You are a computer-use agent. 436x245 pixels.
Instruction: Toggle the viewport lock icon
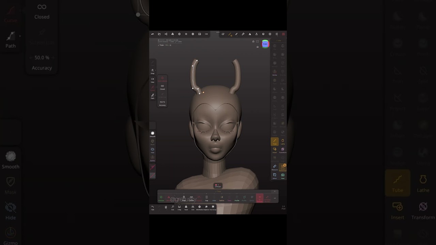(253, 42)
